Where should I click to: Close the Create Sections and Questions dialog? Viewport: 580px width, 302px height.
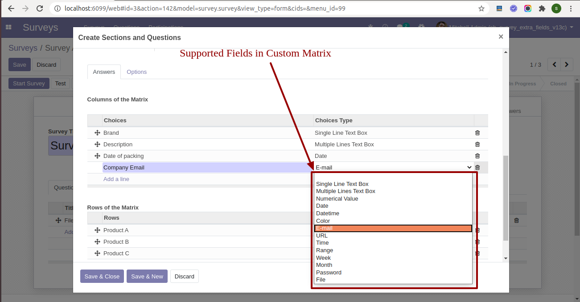click(501, 37)
